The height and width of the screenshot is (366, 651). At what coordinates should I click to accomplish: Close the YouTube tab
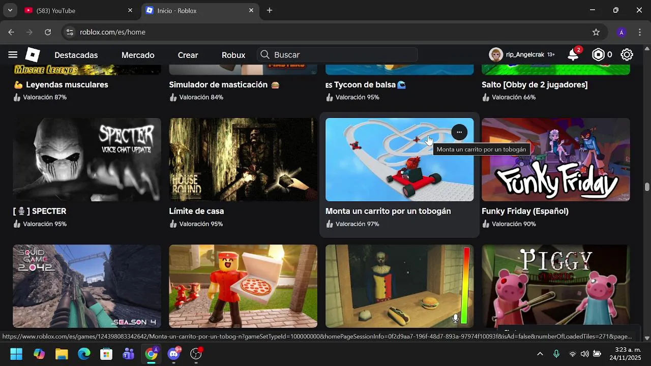click(130, 10)
